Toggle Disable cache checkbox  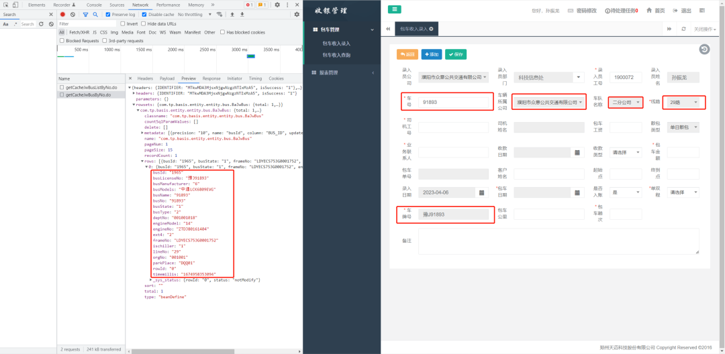tap(145, 14)
